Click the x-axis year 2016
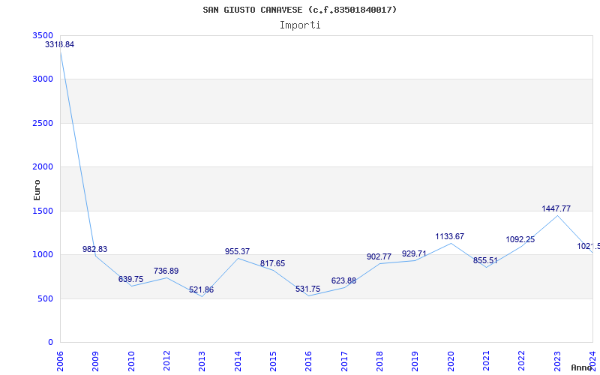The height and width of the screenshot is (375, 600). tap(309, 361)
